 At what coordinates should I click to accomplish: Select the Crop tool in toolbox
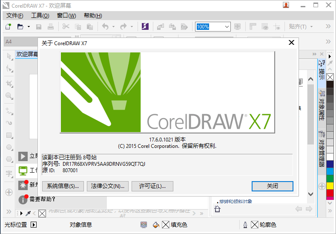tap(9, 84)
